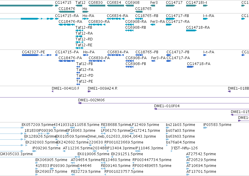Select the CG14717 gene bar
The width and height of the screenshot is (249, 176).
point(170,6)
